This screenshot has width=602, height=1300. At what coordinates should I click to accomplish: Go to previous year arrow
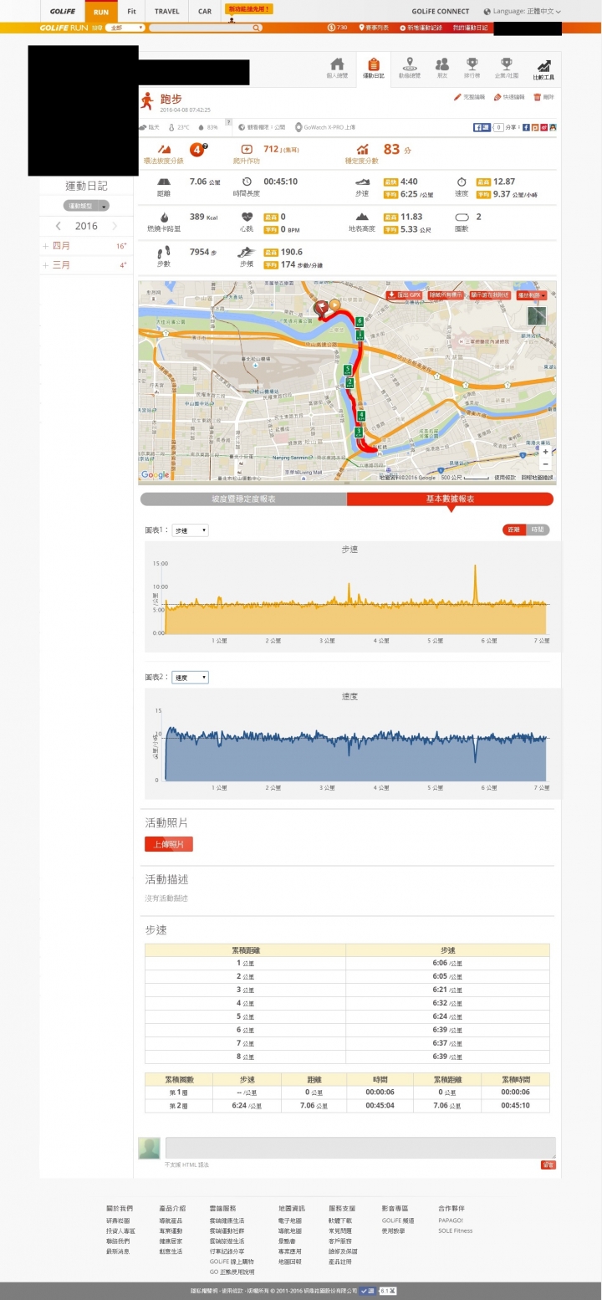click(58, 226)
